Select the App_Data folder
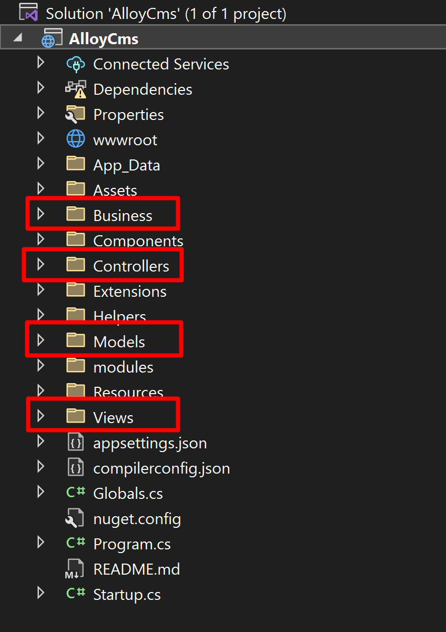Screen dimensions: 446x632 pos(126,165)
